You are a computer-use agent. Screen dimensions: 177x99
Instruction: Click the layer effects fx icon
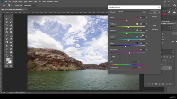pyautogui.click(x=152, y=84)
